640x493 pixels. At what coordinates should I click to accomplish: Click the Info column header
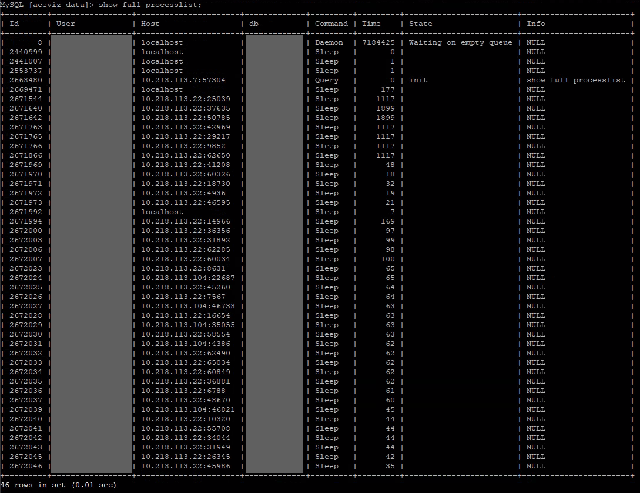535,24
